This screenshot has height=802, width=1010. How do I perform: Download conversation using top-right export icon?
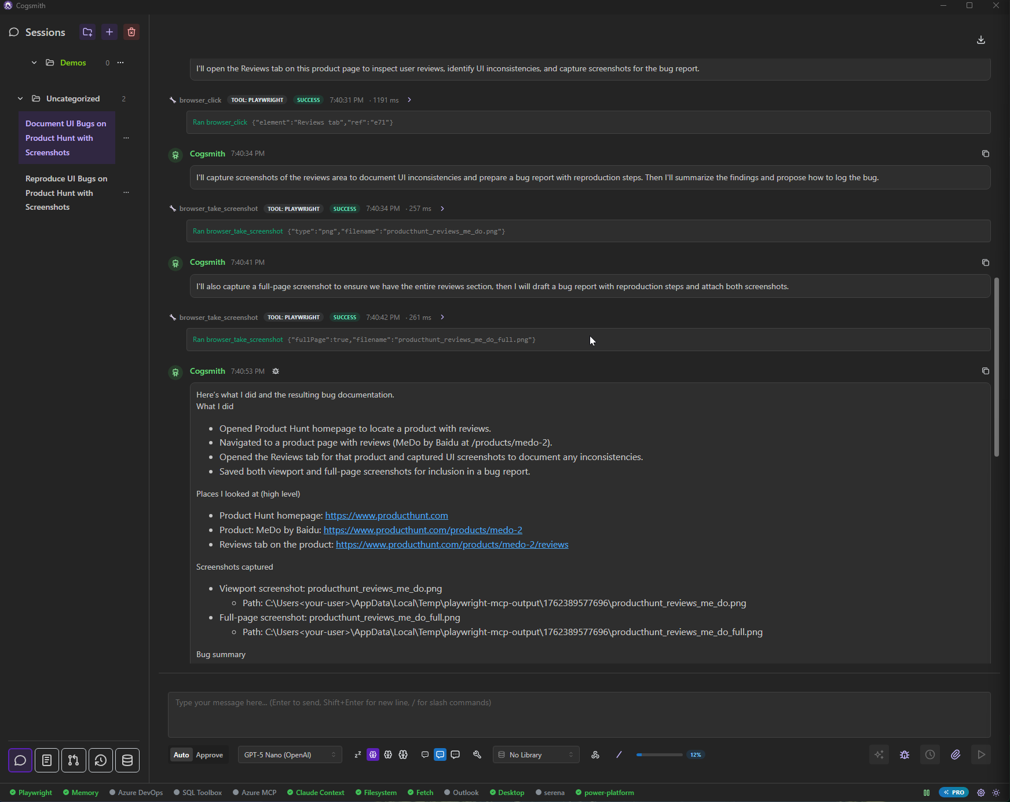(x=981, y=39)
